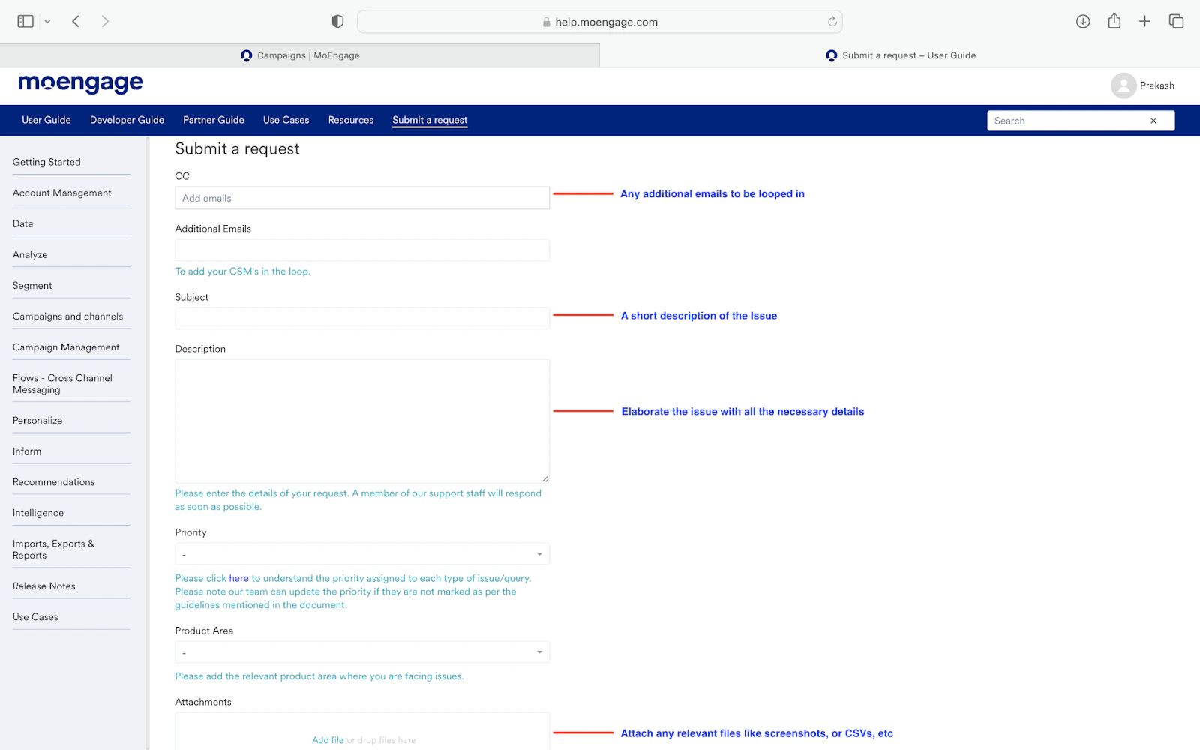Viewport: 1200px width, 750px height.
Task: Open Intelligence in the sidebar
Action: [x=38, y=513]
